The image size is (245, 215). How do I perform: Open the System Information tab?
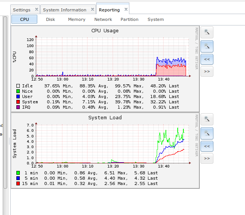click(x=64, y=10)
